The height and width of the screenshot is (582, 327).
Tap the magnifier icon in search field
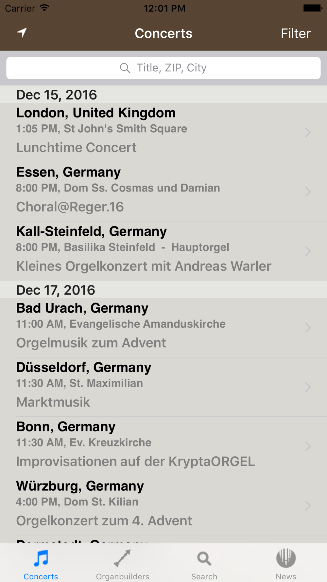tap(125, 68)
